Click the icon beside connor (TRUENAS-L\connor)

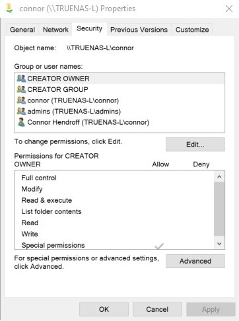click(21, 100)
